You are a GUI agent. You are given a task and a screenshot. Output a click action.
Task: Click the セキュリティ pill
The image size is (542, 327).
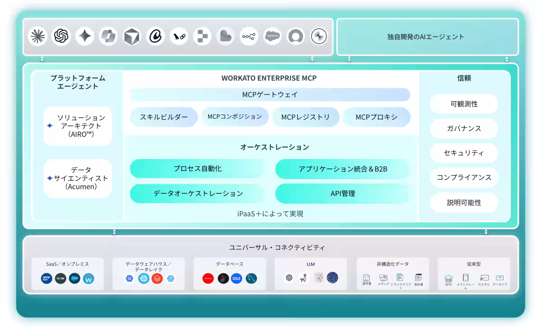pos(464,153)
